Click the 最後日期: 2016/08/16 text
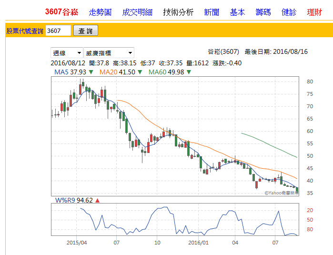The image size is (333, 255). pyautogui.click(x=276, y=51)
